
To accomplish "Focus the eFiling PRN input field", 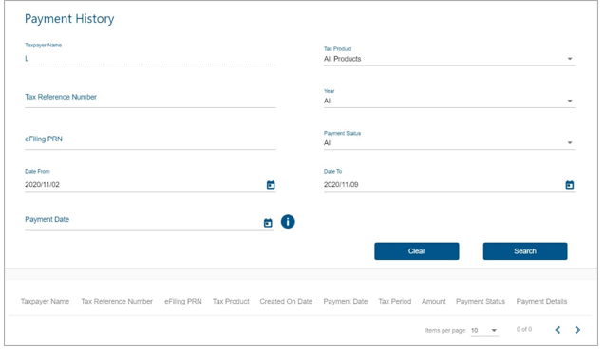I will point(150,139).
